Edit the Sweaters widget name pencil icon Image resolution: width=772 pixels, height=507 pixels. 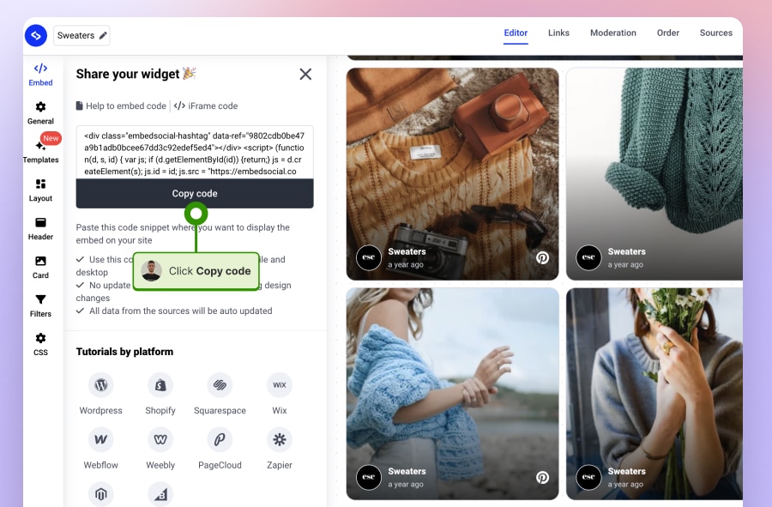[x=103, y=35]
